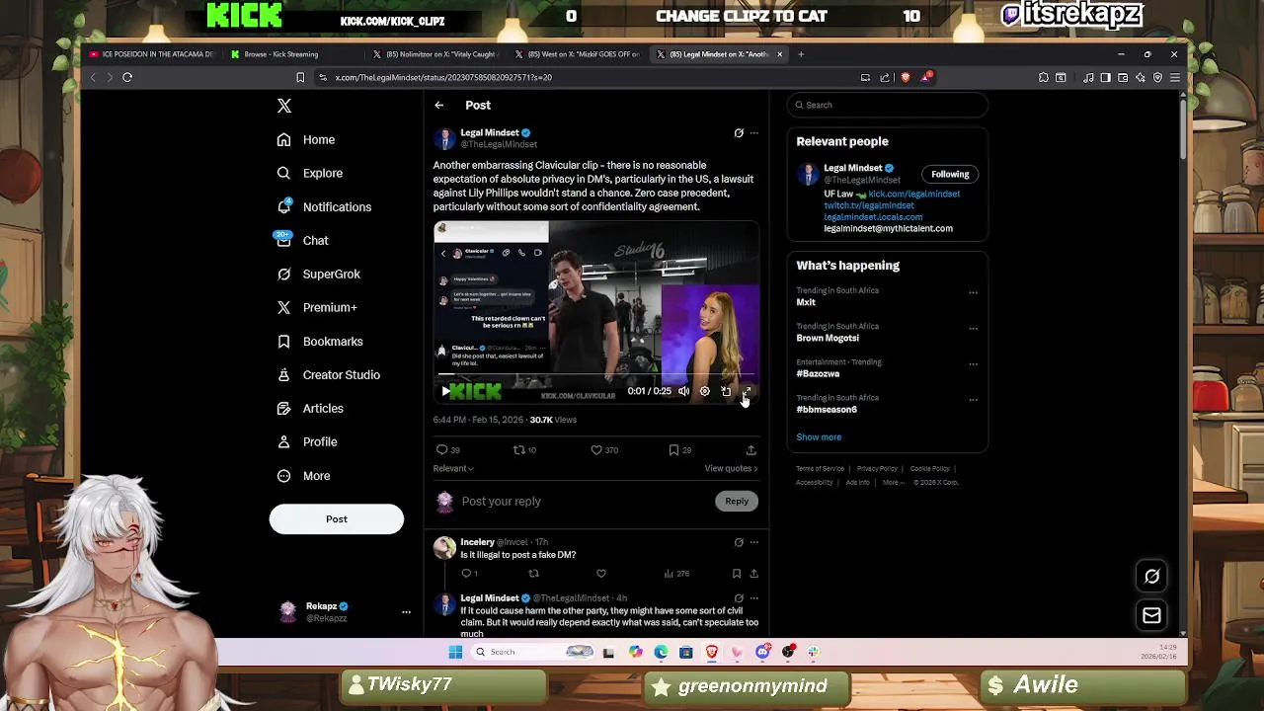This screenshot has height=711, width=1264.
Task: Open Legal Mindset reply three-dot menu
Action: 753,598
